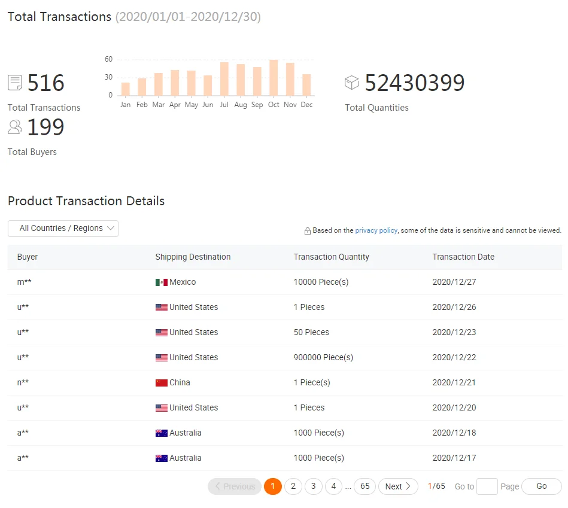Screen dimensions: 568x508
Task: Click the Previous page button
Action: [x=235, y=486]
